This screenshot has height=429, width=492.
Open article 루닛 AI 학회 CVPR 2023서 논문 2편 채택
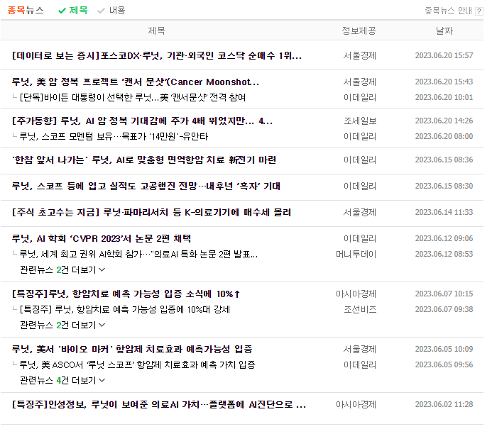pyautogui.click(x=101, y=239)
